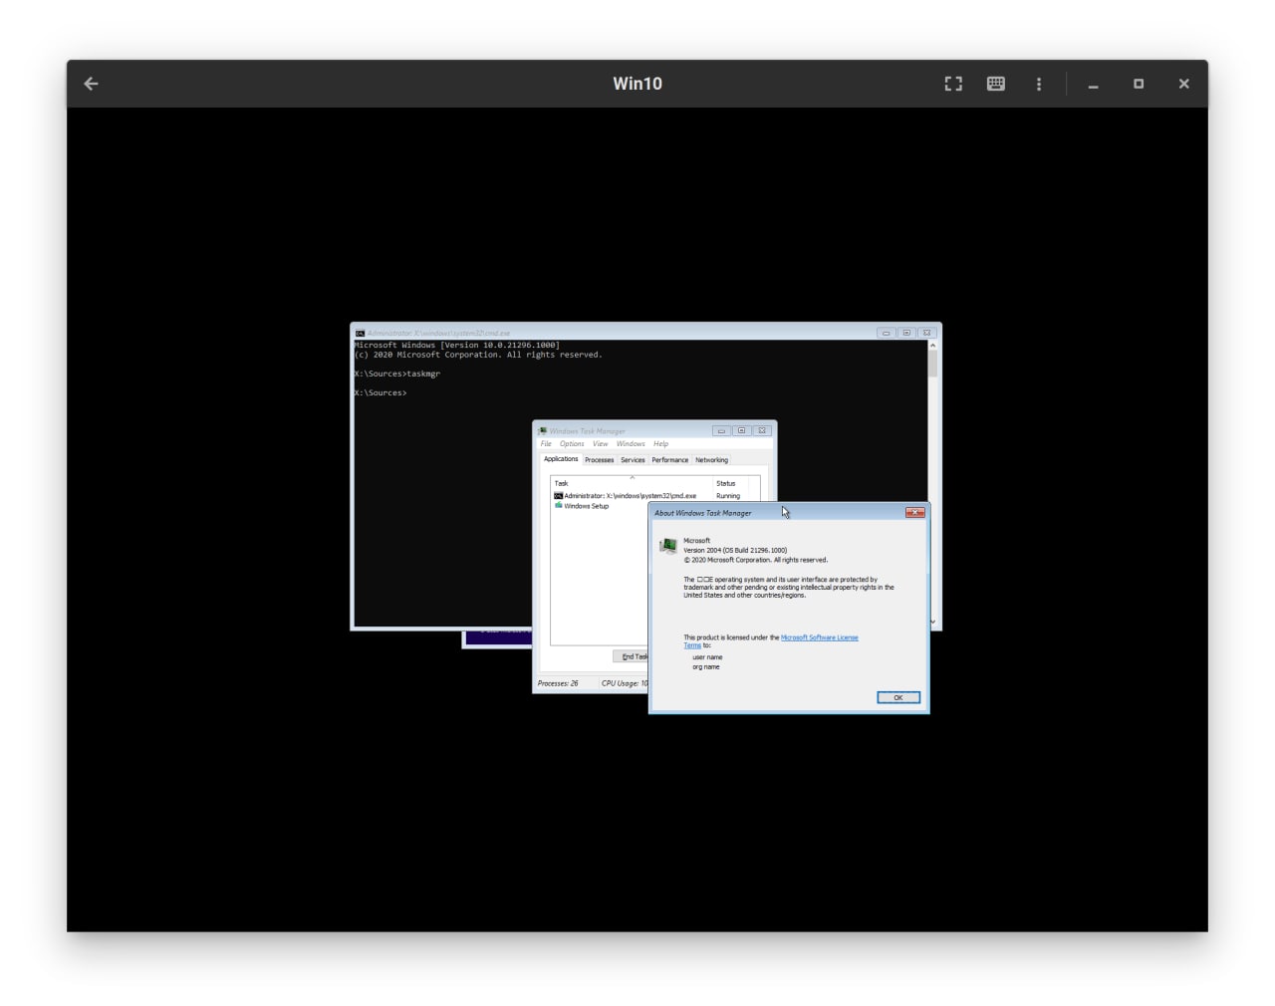Click OK in the About dialog
The image size is (1275, 1006).
tap(898, 697)
